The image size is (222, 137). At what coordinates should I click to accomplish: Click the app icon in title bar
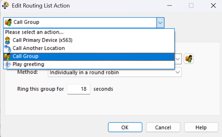(x=6, y=6)
